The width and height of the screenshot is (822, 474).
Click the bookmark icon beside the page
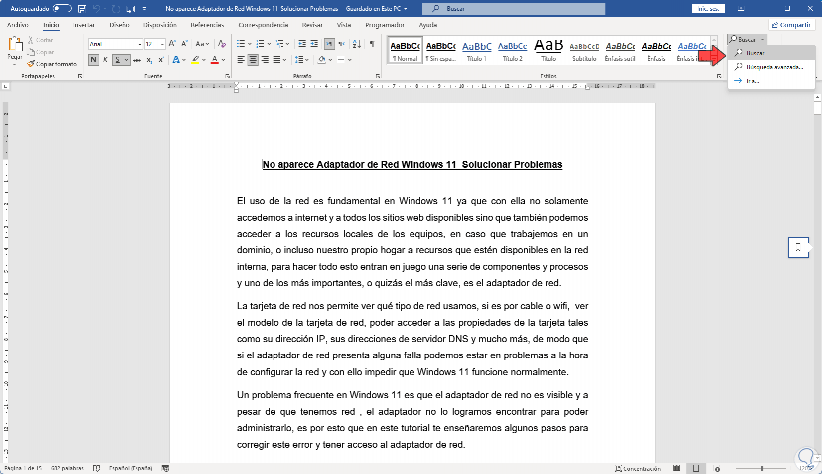[x=798, y=247]
